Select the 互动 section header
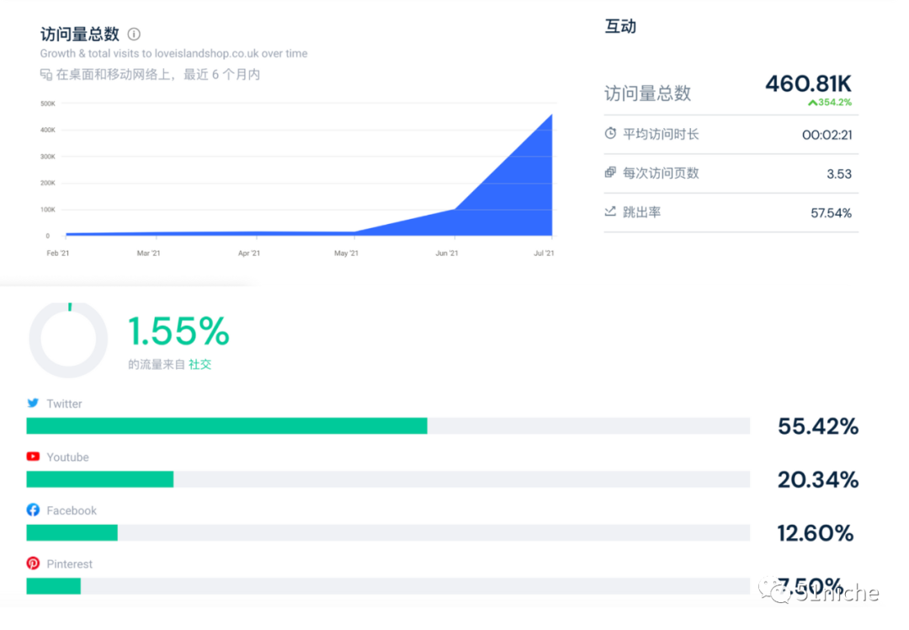 [x=620, y=26]
